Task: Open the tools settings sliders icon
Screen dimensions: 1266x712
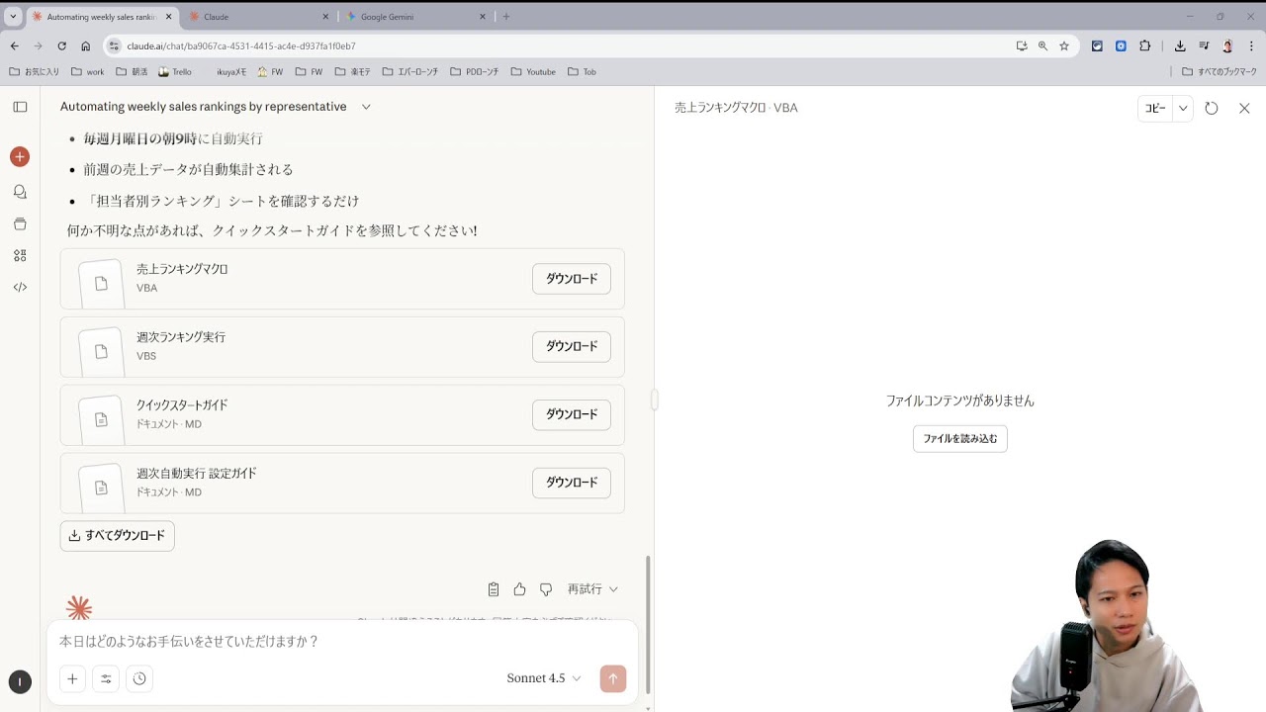Action: [x=106, y=678]
